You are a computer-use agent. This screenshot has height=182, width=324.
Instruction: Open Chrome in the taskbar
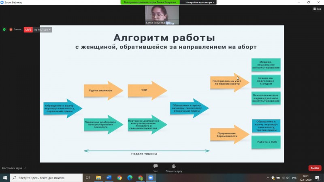[x=119, y=178]
